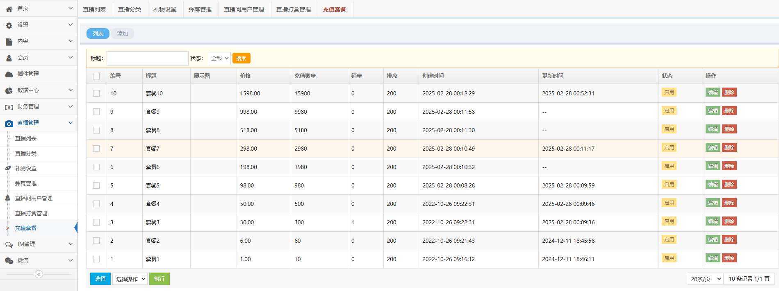Open the 选择操作 batch action dropdown
779x291 pixels.
(130, 279)
